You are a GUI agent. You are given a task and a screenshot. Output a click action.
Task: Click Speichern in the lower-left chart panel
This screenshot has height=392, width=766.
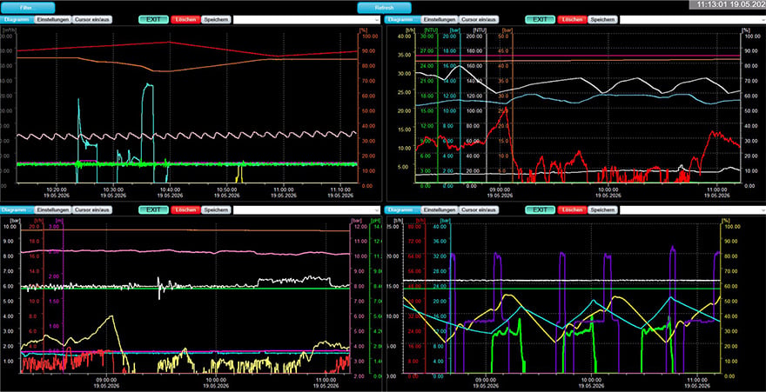click(215, 209)
